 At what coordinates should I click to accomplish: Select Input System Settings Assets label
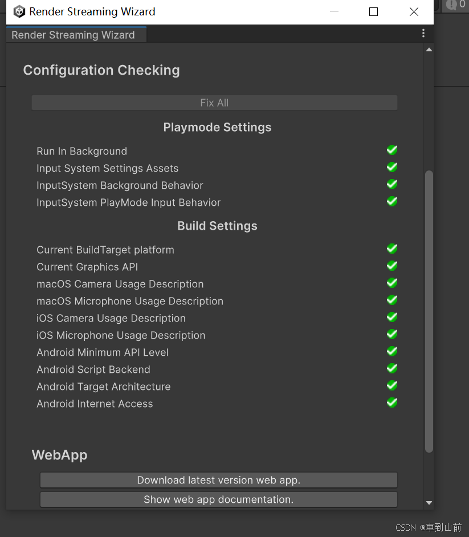108,169
